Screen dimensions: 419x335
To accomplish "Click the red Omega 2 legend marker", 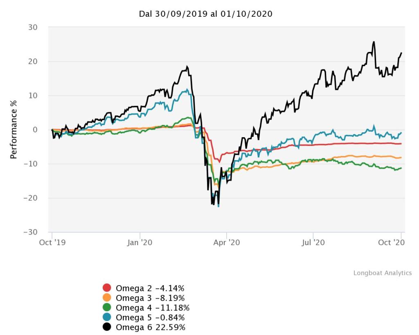I will [107, 288].
